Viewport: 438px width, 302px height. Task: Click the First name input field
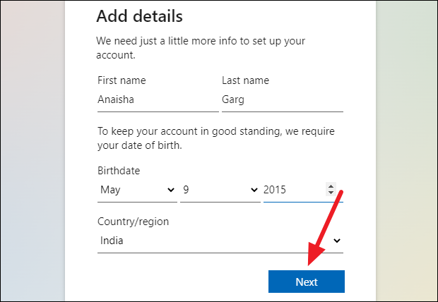coord(157,100)
